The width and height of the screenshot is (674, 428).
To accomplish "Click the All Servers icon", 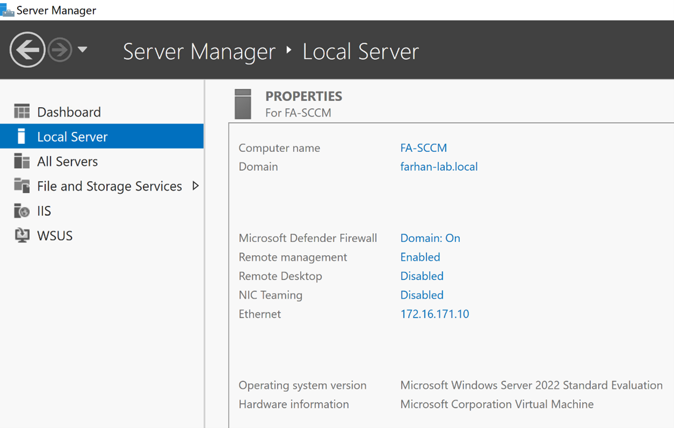I will pyautogui.click(x=22, y=162).
